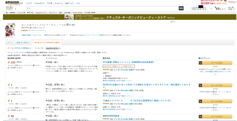Click the 1-Click settings link in the ¥235 row
Screen dimensions: 237x121
click(x=213, y=72)
